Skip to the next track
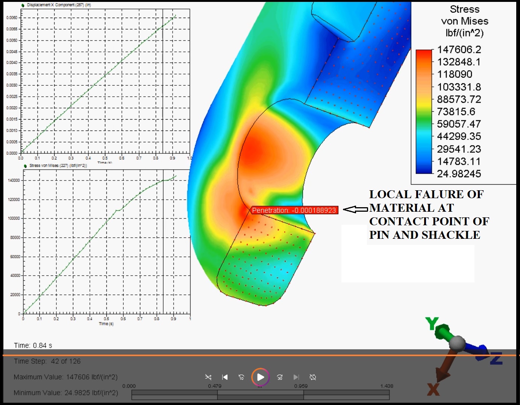The height and width of the screenshot is (405, 520). pos(296,377)
